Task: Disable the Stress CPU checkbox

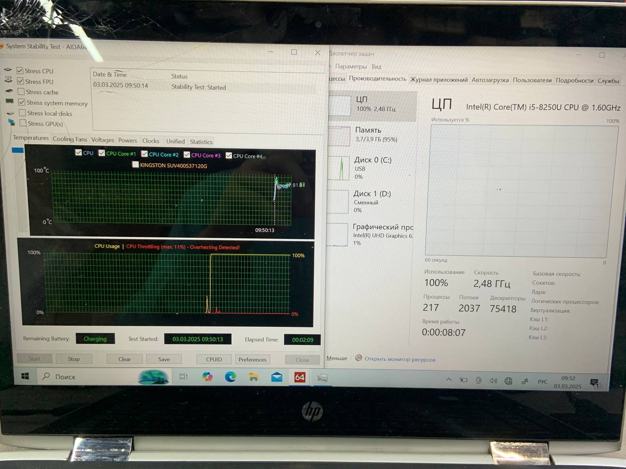Action: pos(20,71)
